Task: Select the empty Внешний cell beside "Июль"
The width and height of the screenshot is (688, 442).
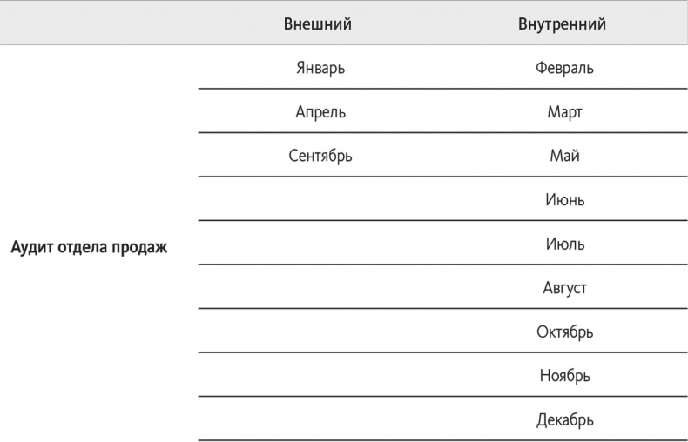Action: [x=320, y=244]
